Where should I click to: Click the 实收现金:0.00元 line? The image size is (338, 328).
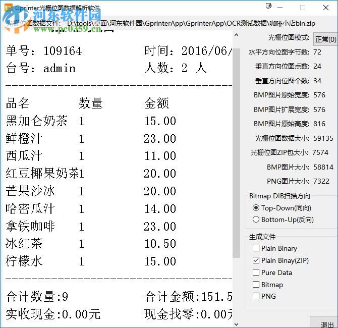pos(53,314)
